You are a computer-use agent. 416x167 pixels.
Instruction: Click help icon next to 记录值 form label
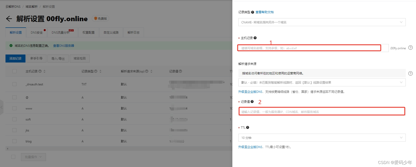click(252, 102)
